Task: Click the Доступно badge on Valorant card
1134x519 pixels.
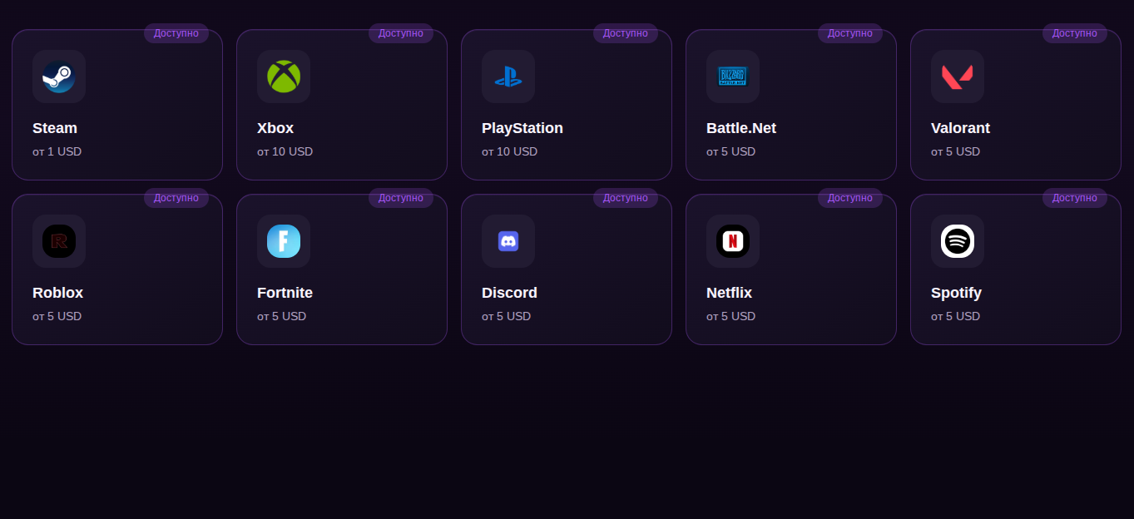Action: coord(1075,33)
